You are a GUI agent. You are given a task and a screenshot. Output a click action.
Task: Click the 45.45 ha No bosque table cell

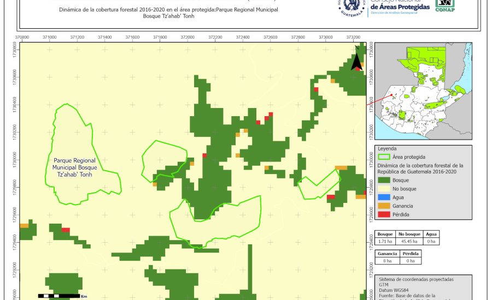[409, 241]
